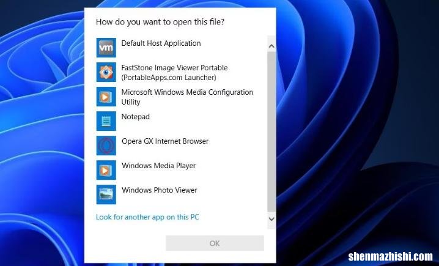The image size is (439, 266).
Task: Select the "Notepad" label
Action: (x=136, y=117)
